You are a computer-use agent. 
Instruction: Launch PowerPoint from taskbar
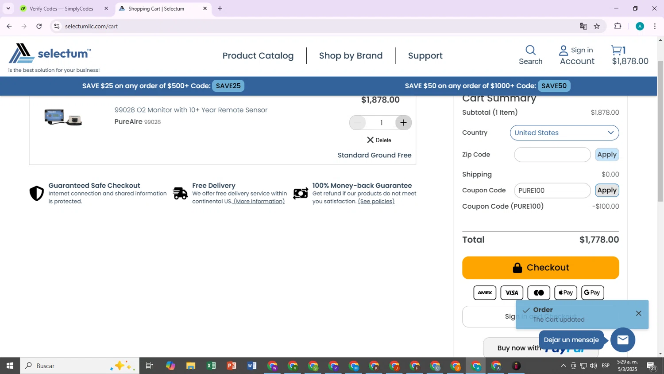(232, 366)
